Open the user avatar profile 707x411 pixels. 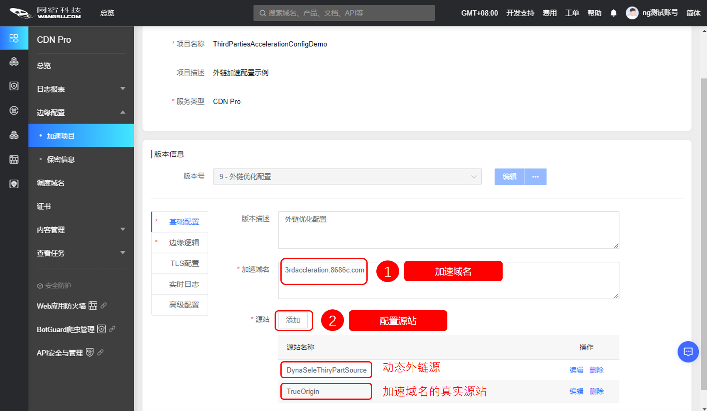(x=632, y=13)
